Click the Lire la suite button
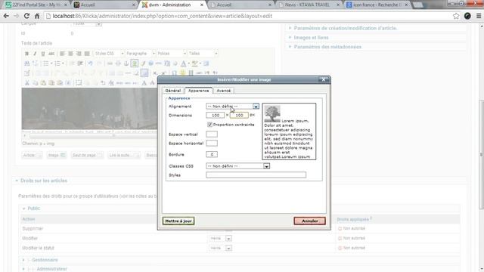 (x=123, y=155)
